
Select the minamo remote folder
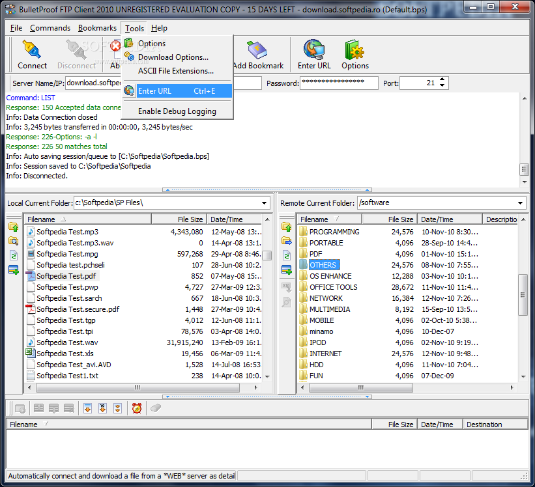[x=321, y=331]
